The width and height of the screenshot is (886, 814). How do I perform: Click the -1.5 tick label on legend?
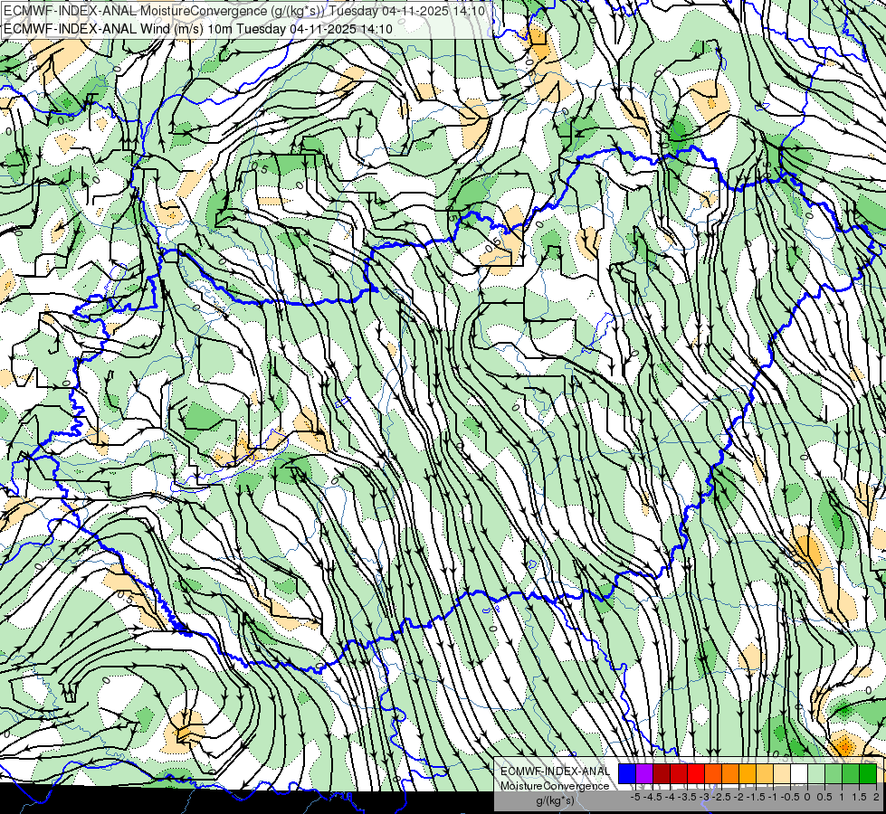(756, 797)
